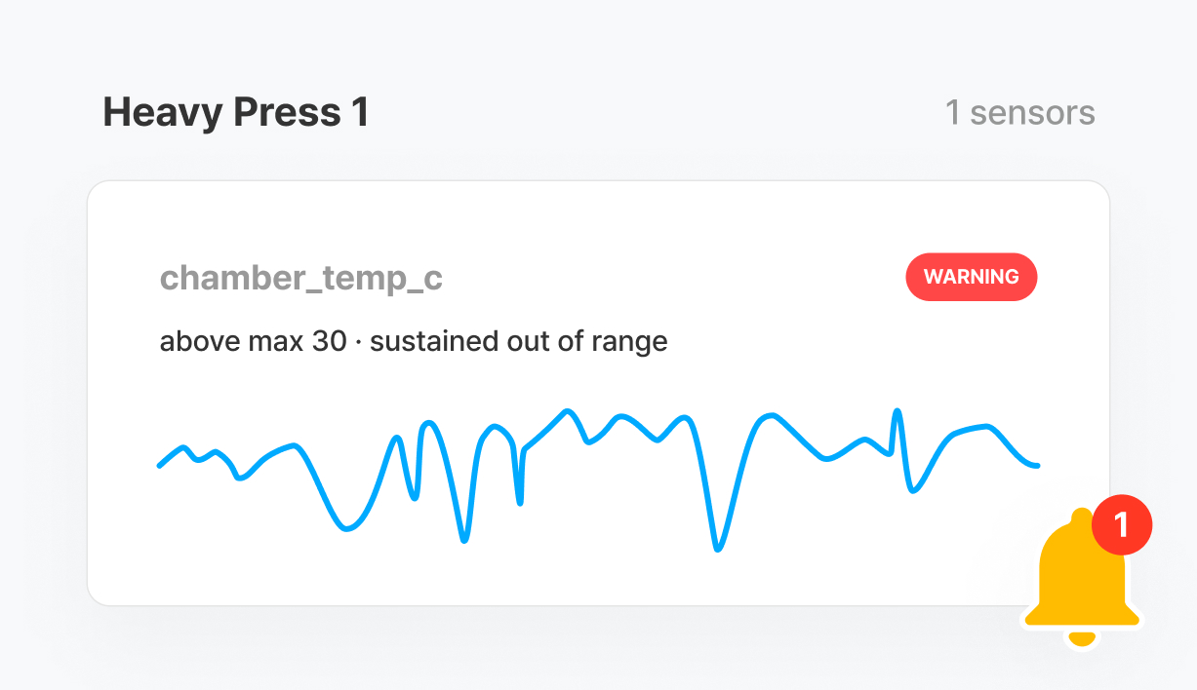The width and height of the screenshot is (1197, 690).
Task: Click the digit 1 inside the notification badge
Action: tap(1122, 525)
